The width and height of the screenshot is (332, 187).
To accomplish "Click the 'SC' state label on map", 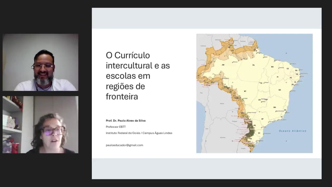I will [259, 133].
